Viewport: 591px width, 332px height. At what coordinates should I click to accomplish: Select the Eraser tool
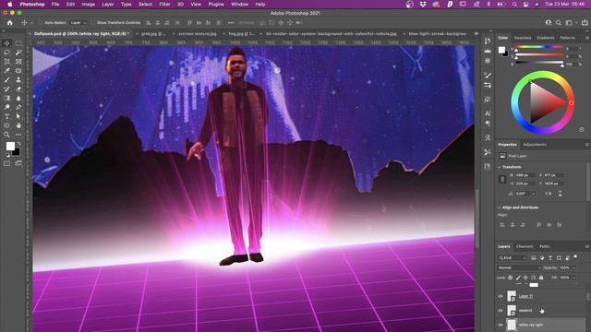[18, 89]
